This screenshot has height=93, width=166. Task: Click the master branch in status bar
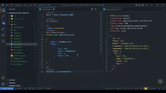(x=19, y=88)
